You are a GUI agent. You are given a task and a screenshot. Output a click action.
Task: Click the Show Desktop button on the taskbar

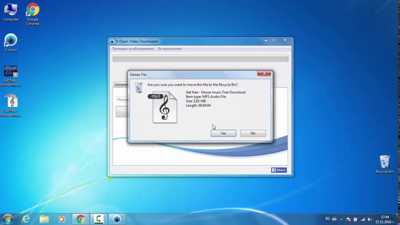[x=397, y=219]
